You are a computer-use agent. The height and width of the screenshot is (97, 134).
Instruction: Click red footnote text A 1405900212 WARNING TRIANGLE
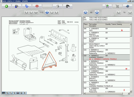(104, 59)
